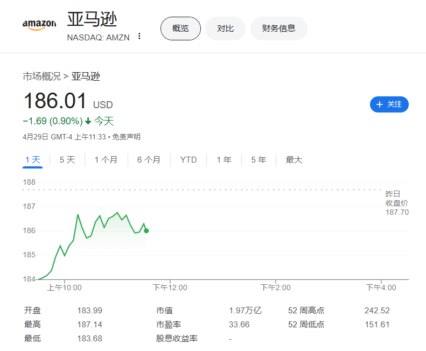Click the 下午4:00 axis label

pos(381,287)
